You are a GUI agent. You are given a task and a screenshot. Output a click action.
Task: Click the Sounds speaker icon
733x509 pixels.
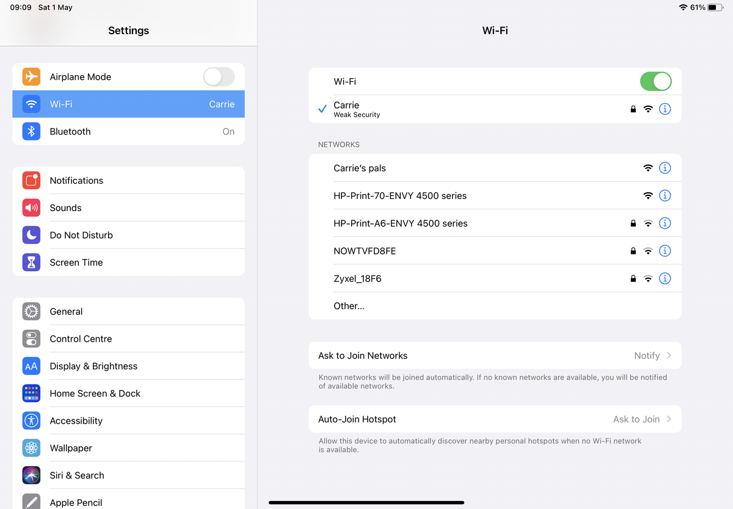point(31,208)
